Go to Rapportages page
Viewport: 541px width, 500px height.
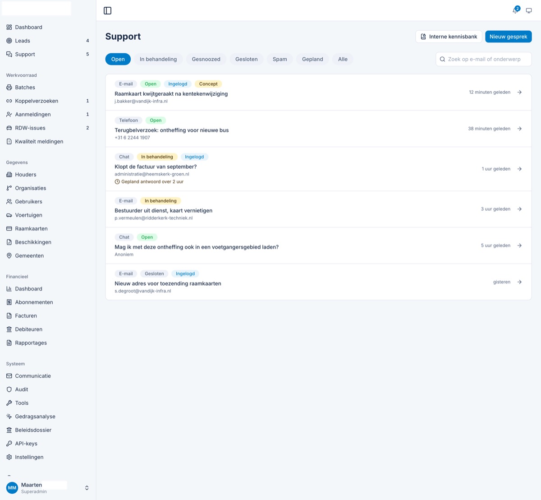point(48,343)
